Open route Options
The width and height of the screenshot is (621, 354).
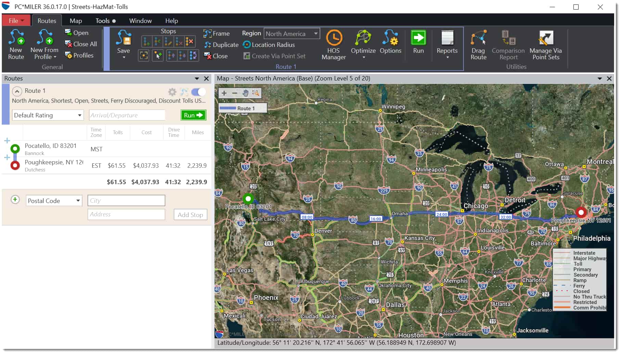(391, 42)
